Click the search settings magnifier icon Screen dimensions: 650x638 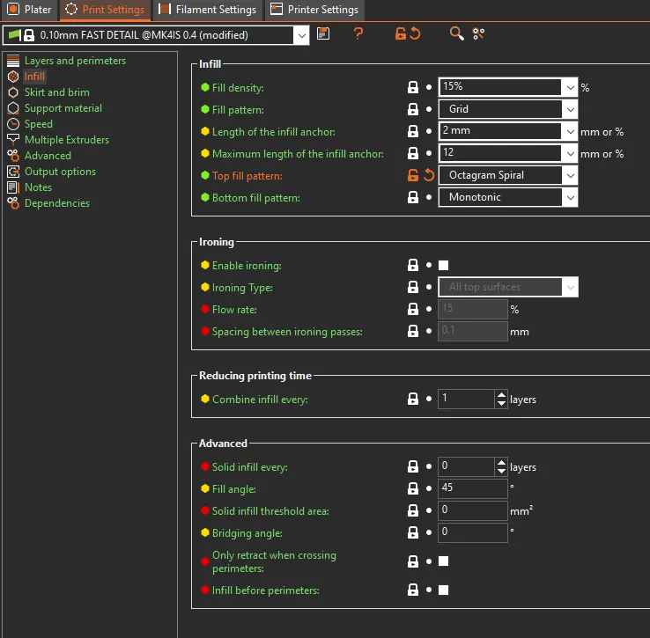pos(456,34)
